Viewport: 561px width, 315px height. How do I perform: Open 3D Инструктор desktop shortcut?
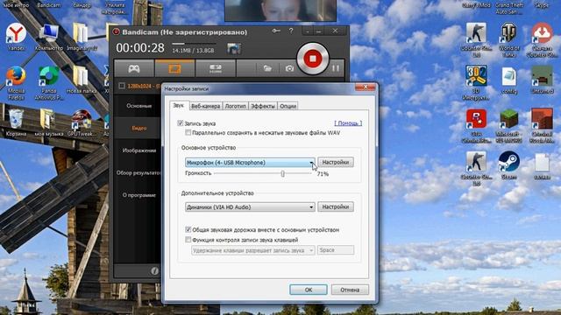coord(476,83)
